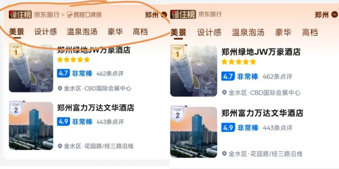The height and width of the screenshot is (169, 339).
Task: Click location pin beside left 金水区·CBD国际会展中心
Action: click(60, 88)
